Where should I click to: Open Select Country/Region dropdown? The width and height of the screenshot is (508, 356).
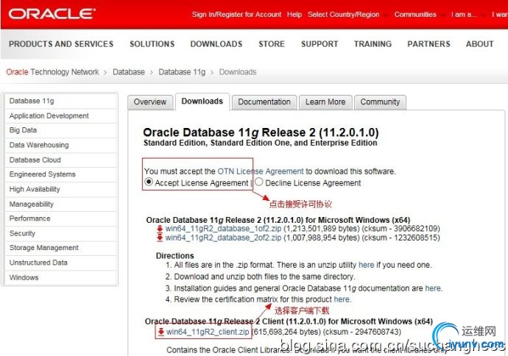[x=348, y=15]
